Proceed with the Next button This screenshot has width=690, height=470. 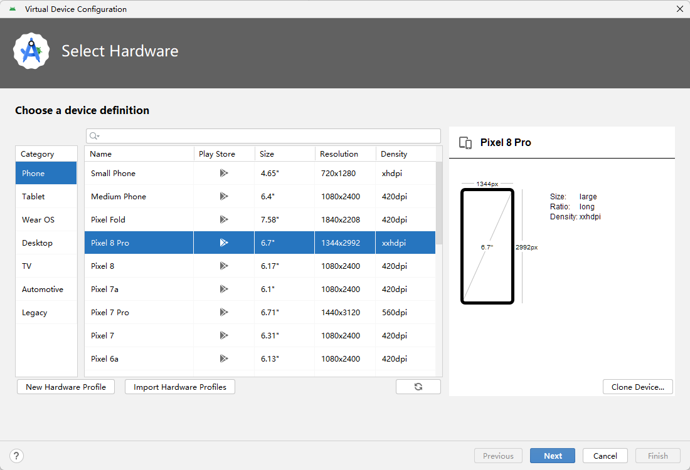[x=552, y=456]
